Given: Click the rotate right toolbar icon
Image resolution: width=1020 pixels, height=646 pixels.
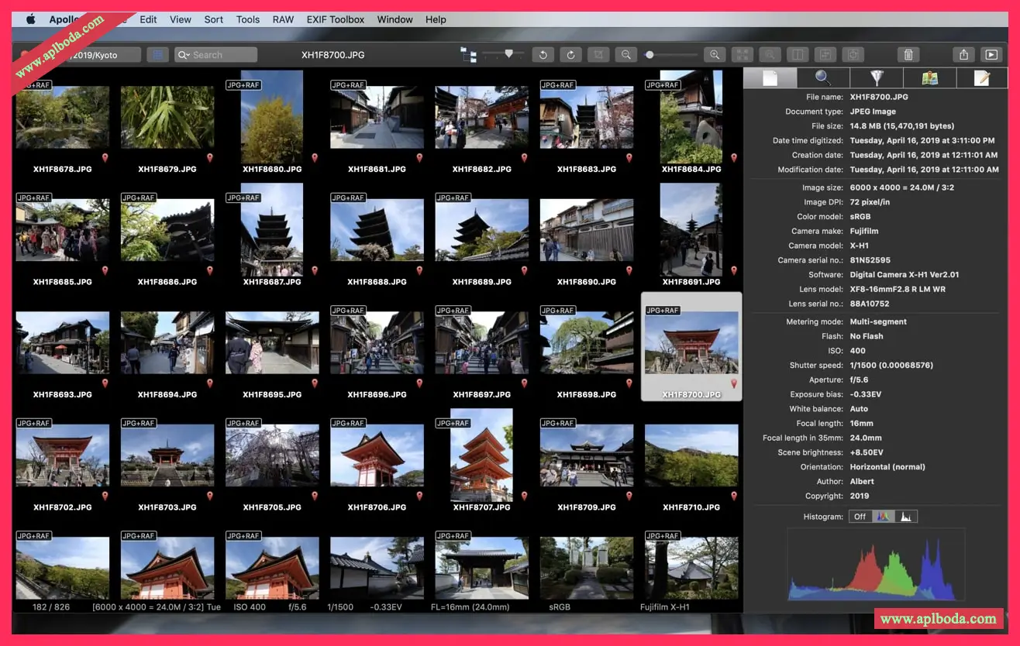Looking at the screenshot, I should 570,55.
